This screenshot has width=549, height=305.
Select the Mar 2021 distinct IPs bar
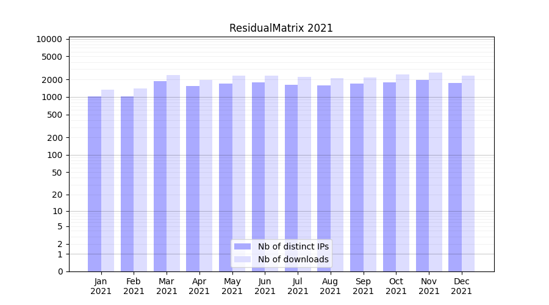click(x=160, y=176)
